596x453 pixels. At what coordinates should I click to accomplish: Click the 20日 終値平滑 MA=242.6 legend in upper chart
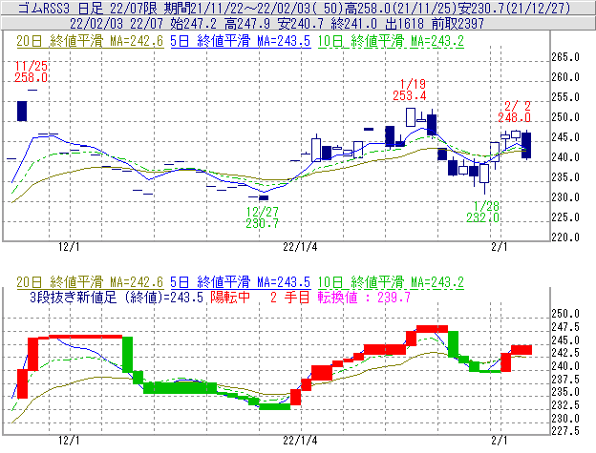[x=90, y=41]
